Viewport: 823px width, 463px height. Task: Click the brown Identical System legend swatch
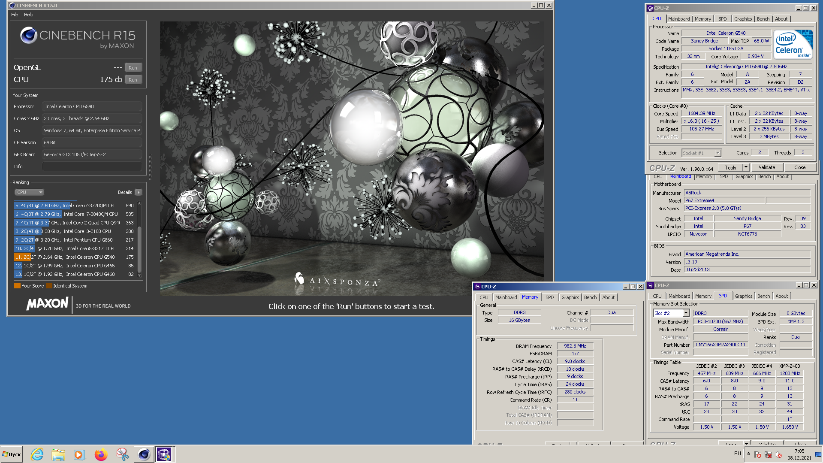(49, 286)
